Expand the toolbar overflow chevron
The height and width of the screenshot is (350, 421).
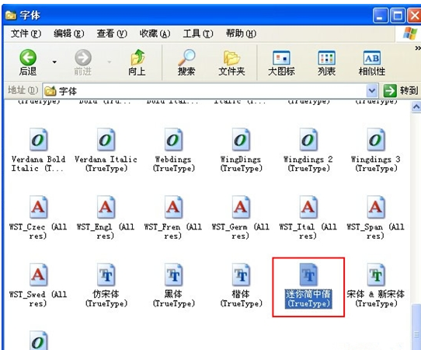click(x=418, y=48)
